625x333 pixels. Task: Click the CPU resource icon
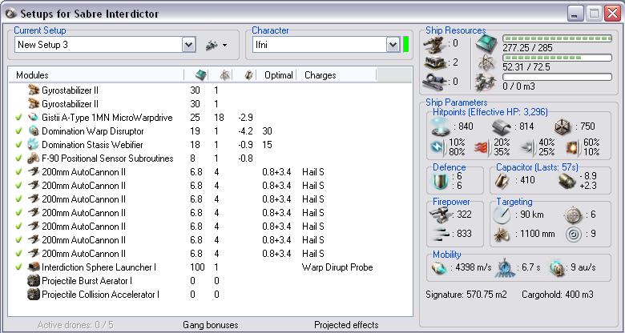[486, 44]
